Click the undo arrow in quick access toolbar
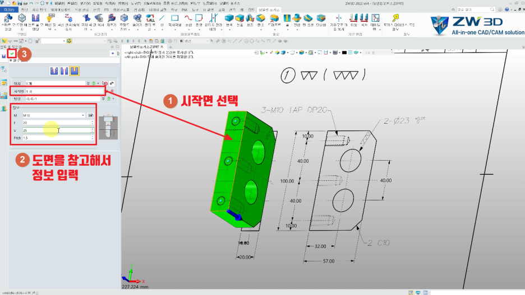525x295 pixels. [x=31, y=3]
